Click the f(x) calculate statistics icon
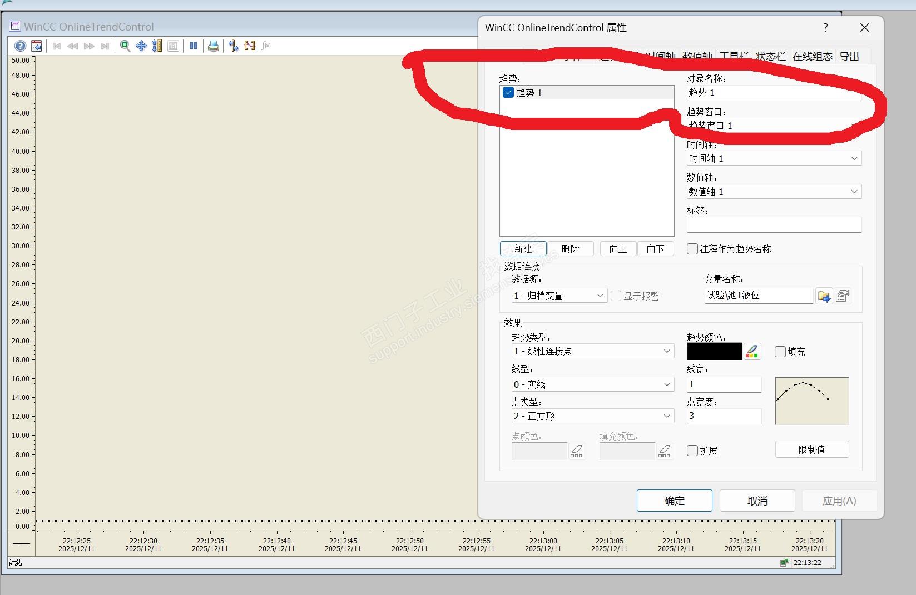The height and width of the screenshot is (595, 916). [x=266, y=46]
